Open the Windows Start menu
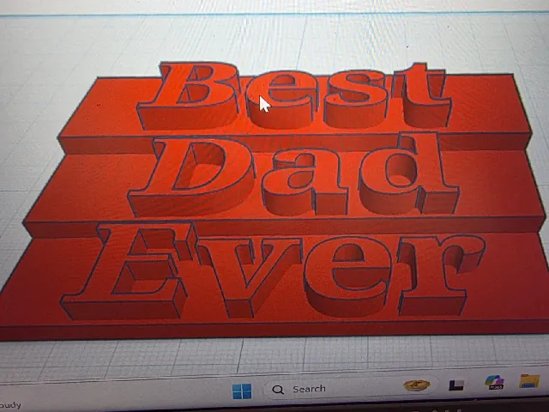The height and width of the screenshot is (412, 549). click(242, 391)
